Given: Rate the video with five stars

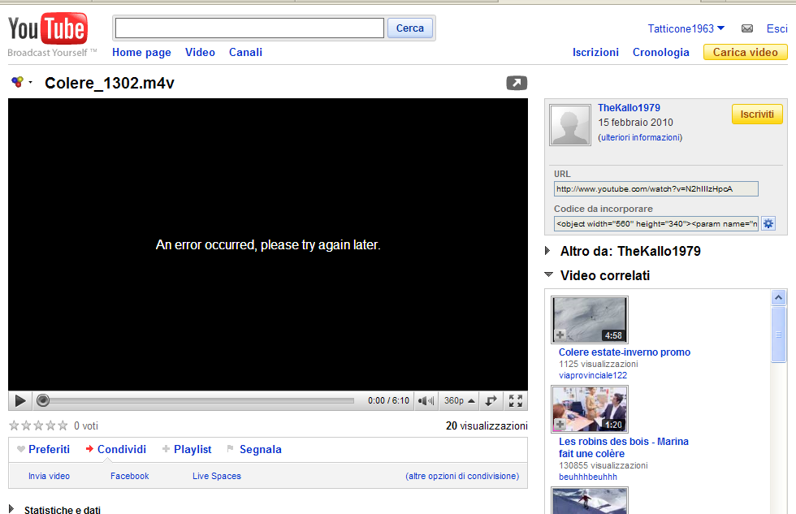Looking at the screenshot, I should point(61,425).
